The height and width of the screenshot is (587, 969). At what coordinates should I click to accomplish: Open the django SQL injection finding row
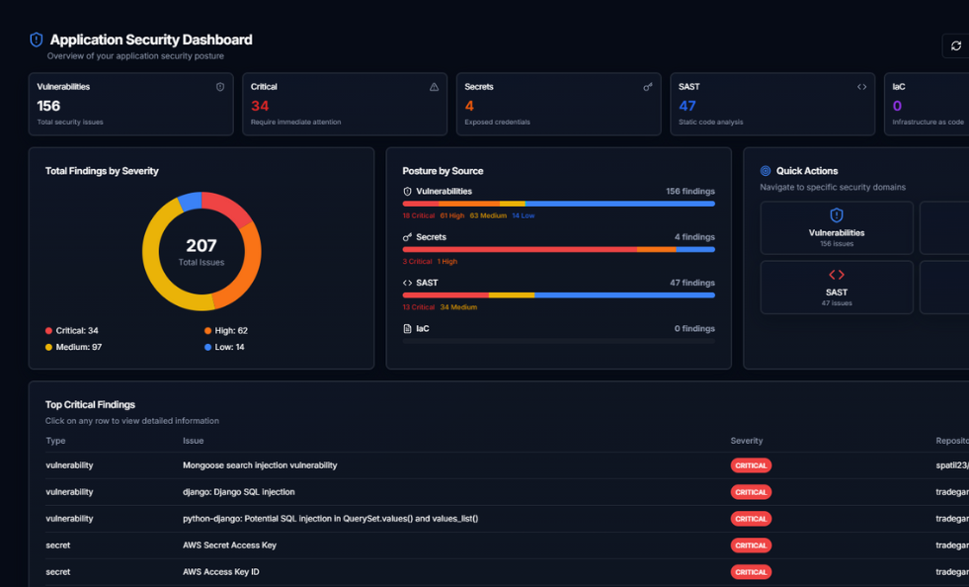click(x=238, y=492)
